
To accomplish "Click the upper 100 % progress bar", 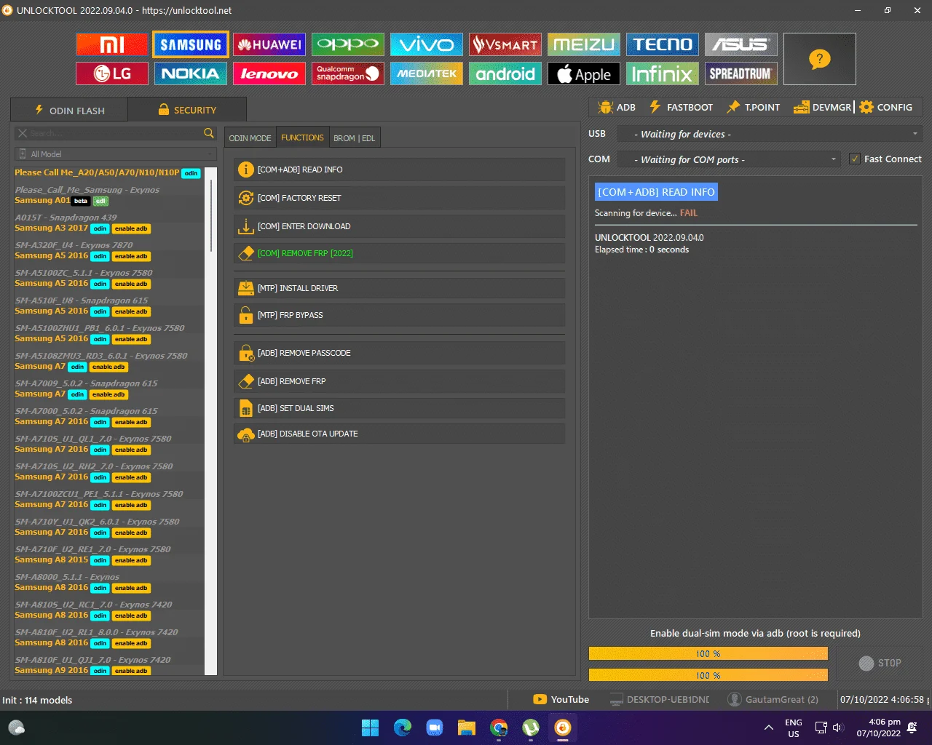I will 708,653.
